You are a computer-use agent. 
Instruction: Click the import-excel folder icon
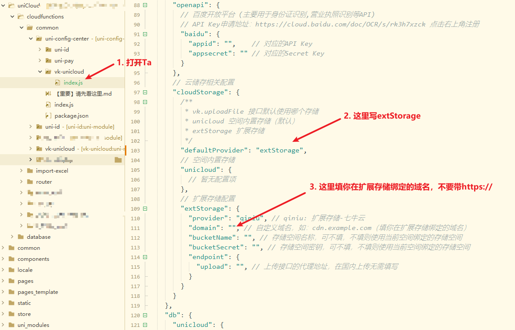tap(30, 171)
